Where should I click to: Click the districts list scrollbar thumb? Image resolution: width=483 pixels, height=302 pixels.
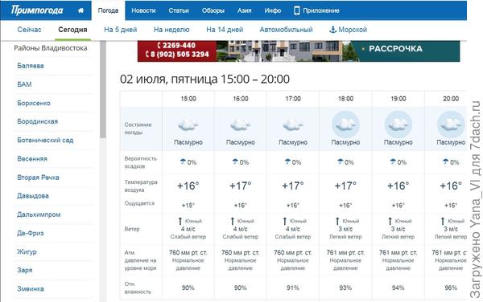103,89
